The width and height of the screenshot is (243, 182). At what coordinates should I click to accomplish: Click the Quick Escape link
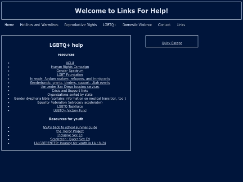click(x=172, y=43)
